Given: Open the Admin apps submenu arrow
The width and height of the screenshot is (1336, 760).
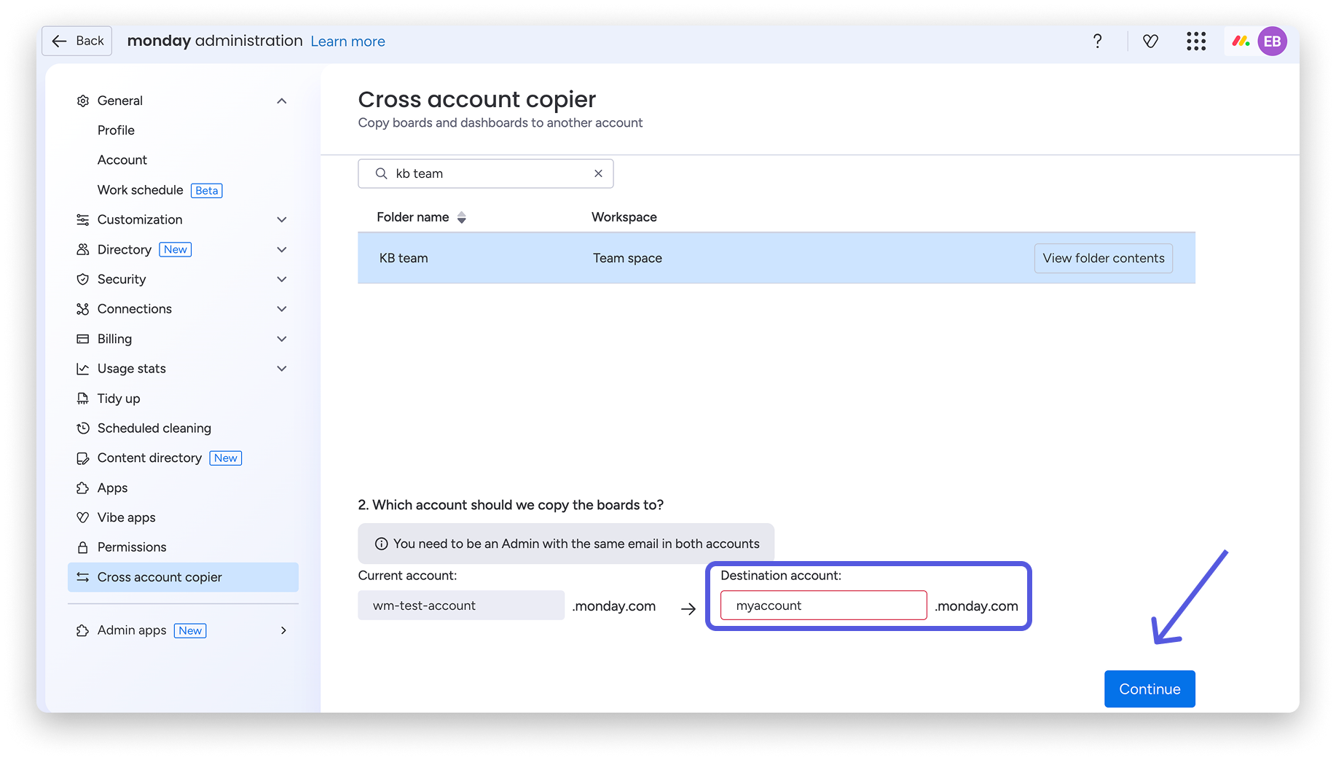Looking at the screenshot, I should pyautogui.click(x=283, y=630).
